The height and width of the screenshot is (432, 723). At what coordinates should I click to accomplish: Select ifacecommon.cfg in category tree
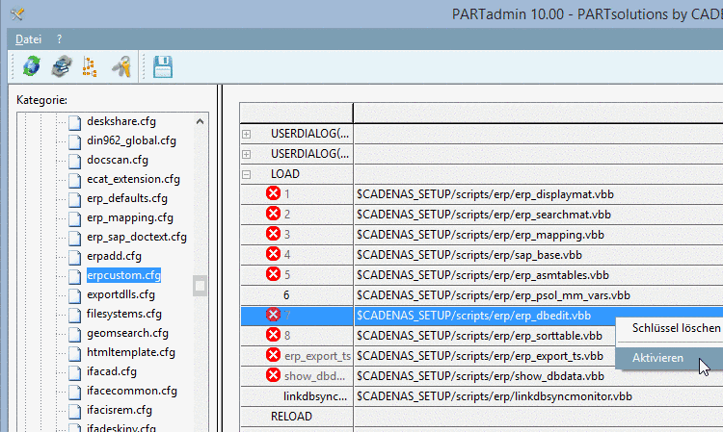pyautogui.click(x=132, y=391)
